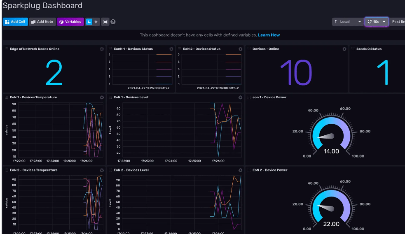Viewport: 405px width, 234px height.
Task: Click the EoN 2 gauge value 22.00
Action: [331, 224]
